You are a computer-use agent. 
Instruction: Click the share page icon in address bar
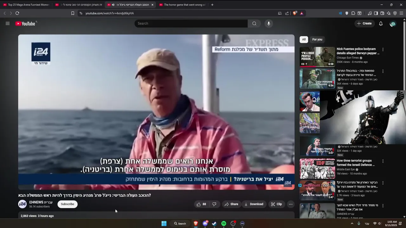click(x=287, y=13)
